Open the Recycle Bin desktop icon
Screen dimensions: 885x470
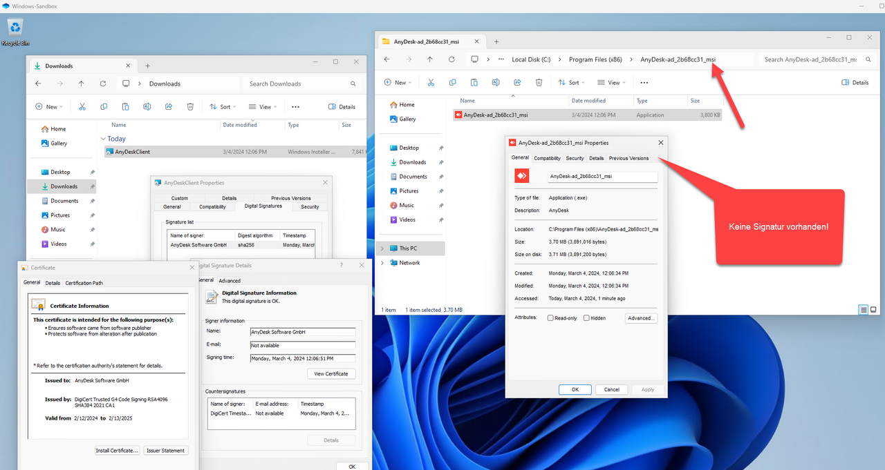pyautogui.click(x=15, y=32)
